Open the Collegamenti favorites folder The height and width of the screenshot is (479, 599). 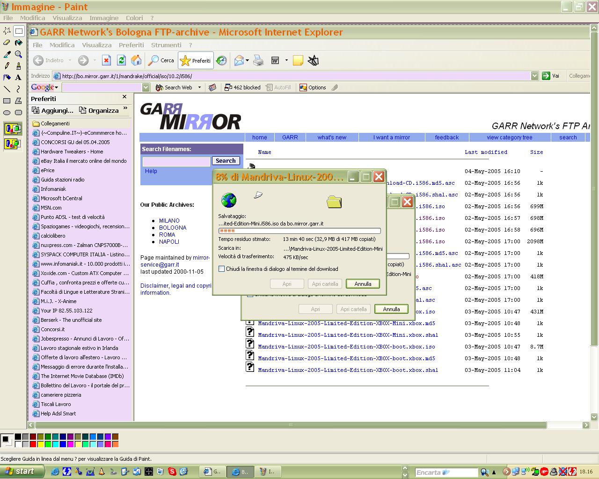click(x=55, y=123)
